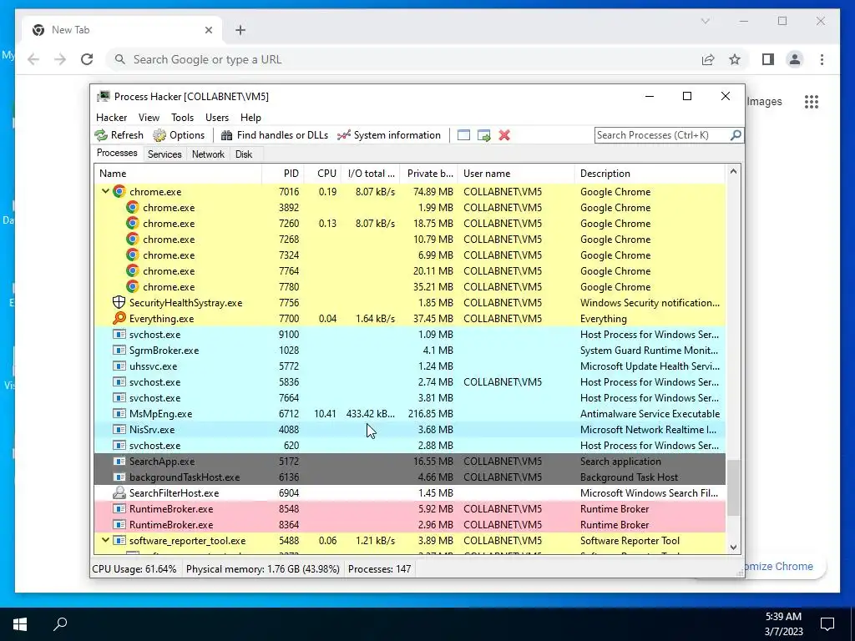The image size is (855, 641).
Task: Click the MsMpEng.exe process icon
Action: click(x=119, y=414)
